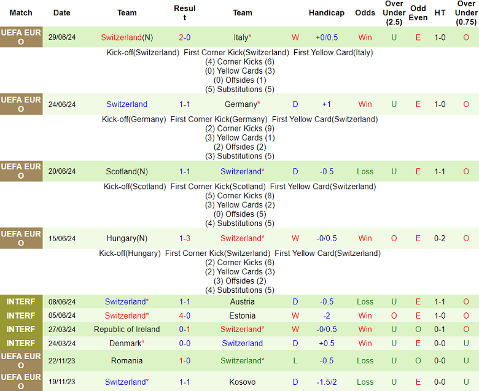
Task: Open the Germany team link
Action: [x=240, y=104]
